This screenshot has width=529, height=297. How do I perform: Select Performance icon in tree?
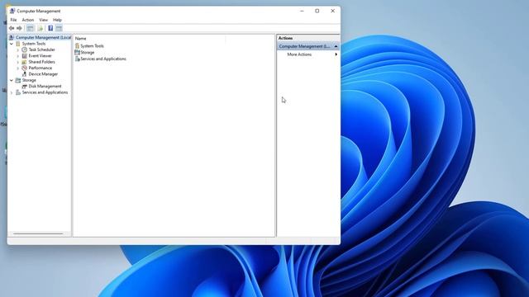24,68
